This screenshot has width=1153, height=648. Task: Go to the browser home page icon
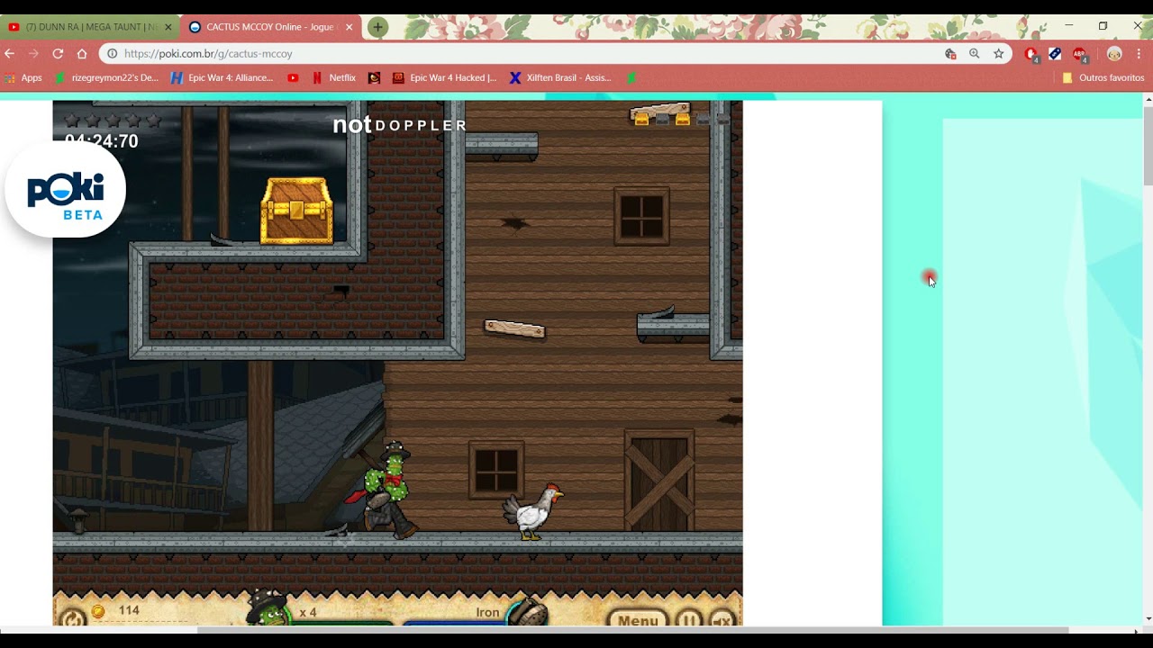tap(82, 54)
